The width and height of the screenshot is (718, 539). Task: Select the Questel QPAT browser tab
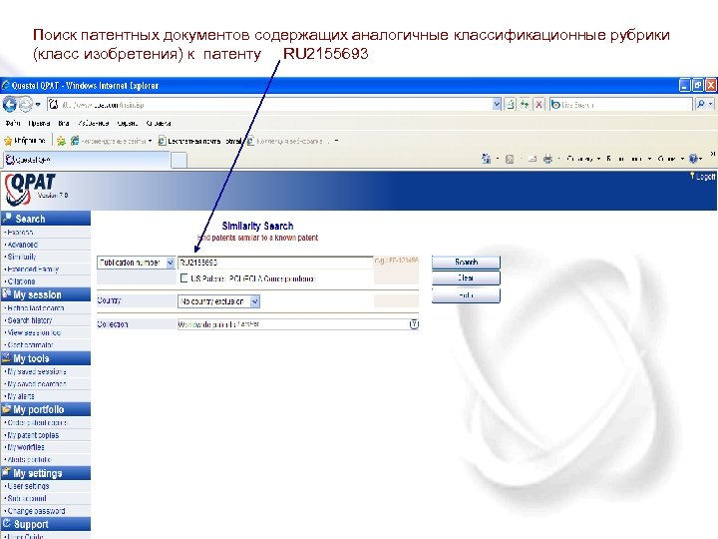[x=87, y=160]
